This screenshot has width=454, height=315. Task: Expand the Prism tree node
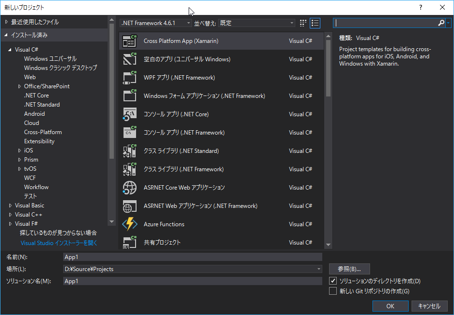(x=19, y=160)
